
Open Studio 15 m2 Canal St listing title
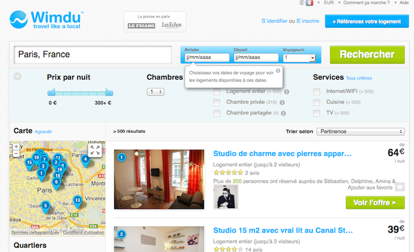[283, 230]
